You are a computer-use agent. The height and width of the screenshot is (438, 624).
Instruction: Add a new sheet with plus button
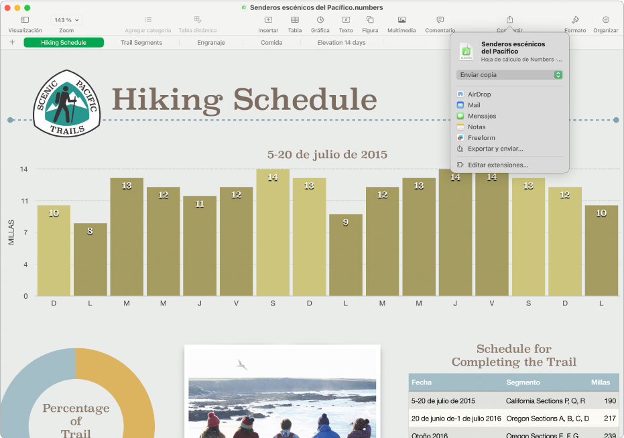[x=12, y=42]
